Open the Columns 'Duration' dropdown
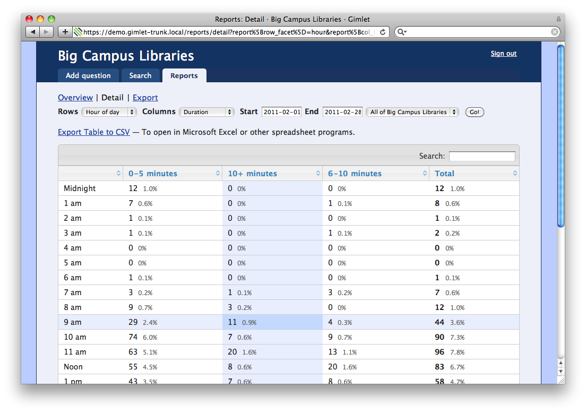Image resolution: width=586 pixels, height=413 pixels. tap(206, 112)
